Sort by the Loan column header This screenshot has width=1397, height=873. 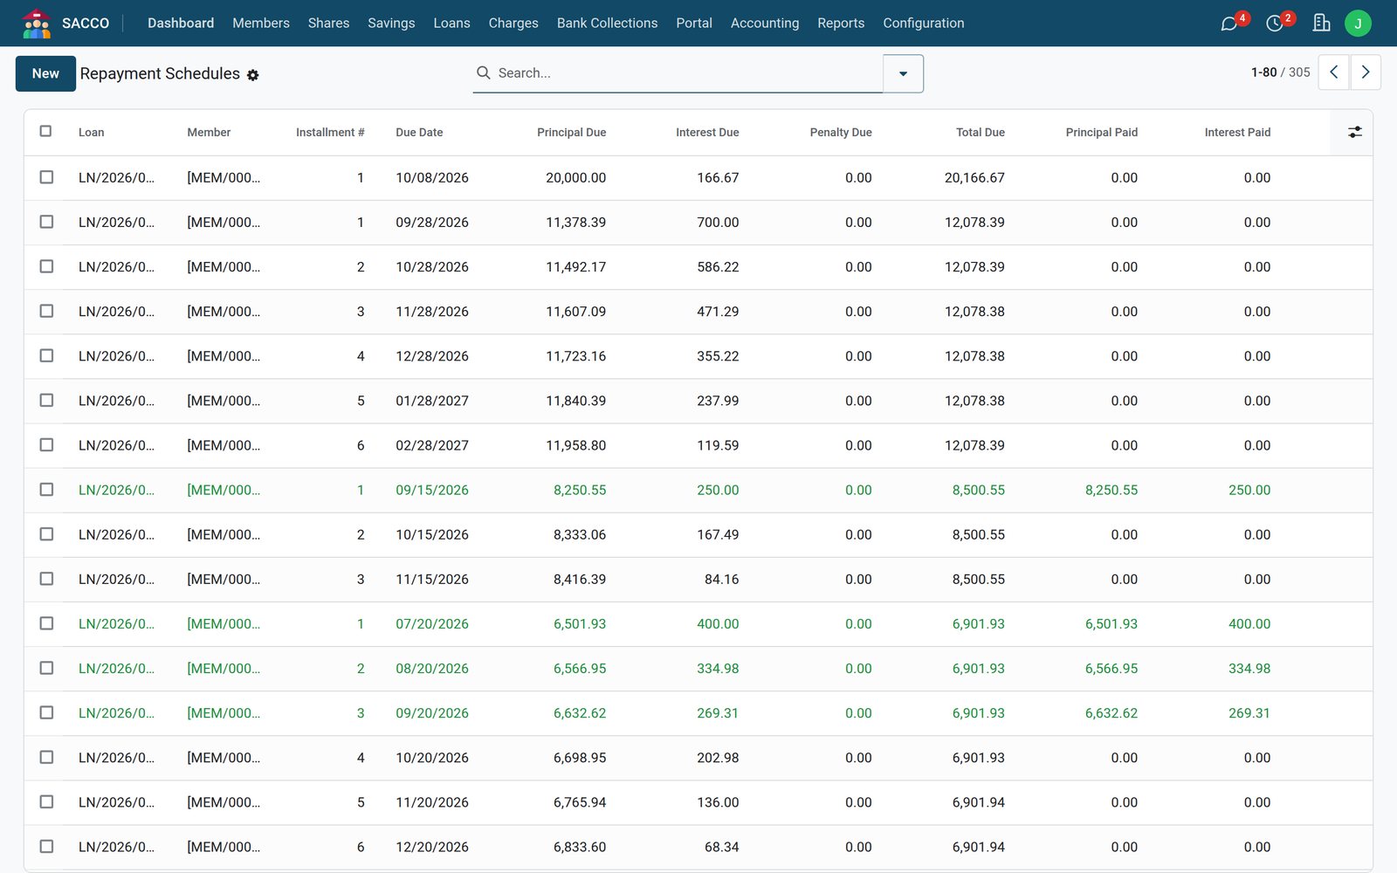[91, 133]
